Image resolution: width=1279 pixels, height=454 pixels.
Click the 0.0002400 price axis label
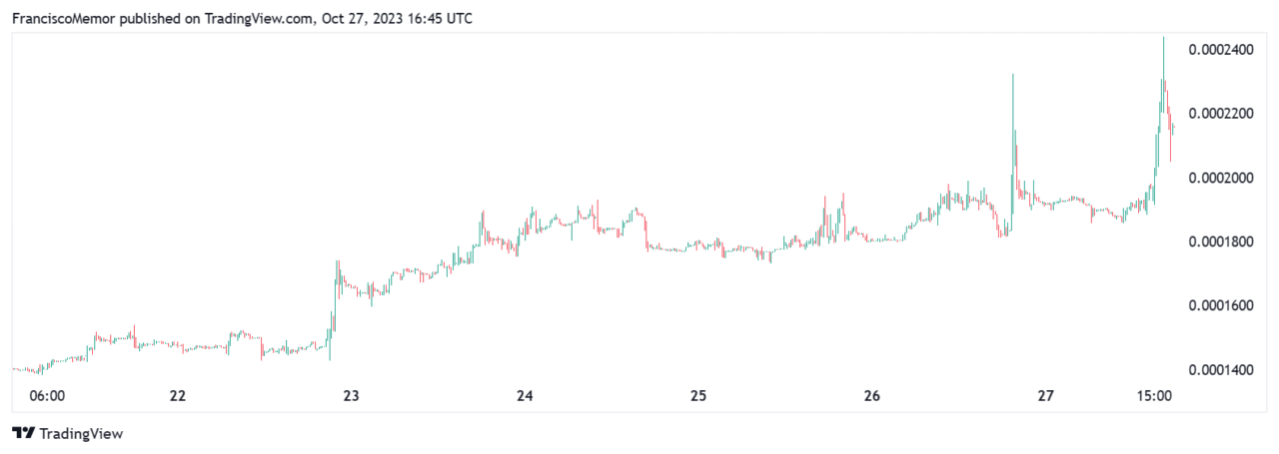[1222, 50]
